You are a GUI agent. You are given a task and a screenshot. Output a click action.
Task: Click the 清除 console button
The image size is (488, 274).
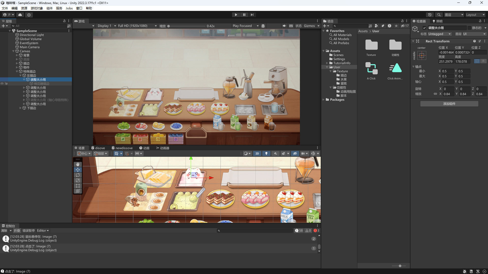pos(4,231)
